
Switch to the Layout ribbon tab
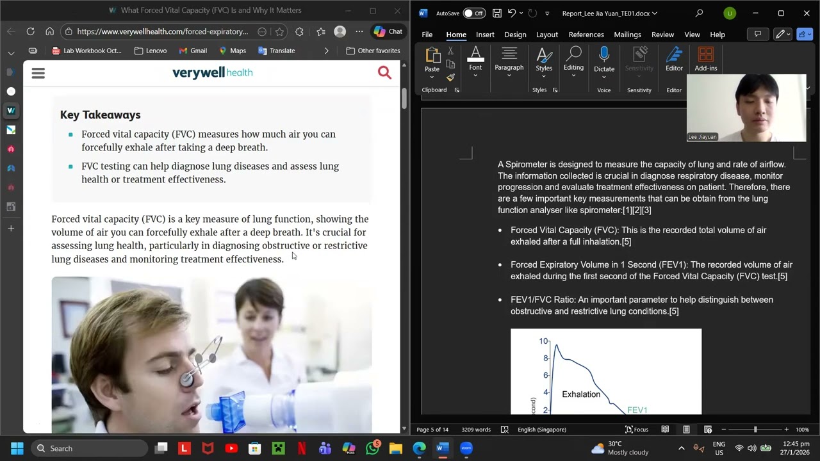coord(547,35)
